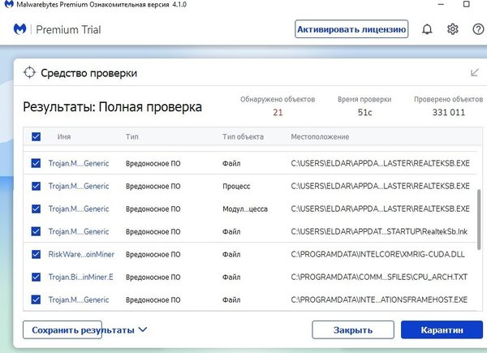
Task: Minimize the Malwarebytes window
Action: pos(441,4)
